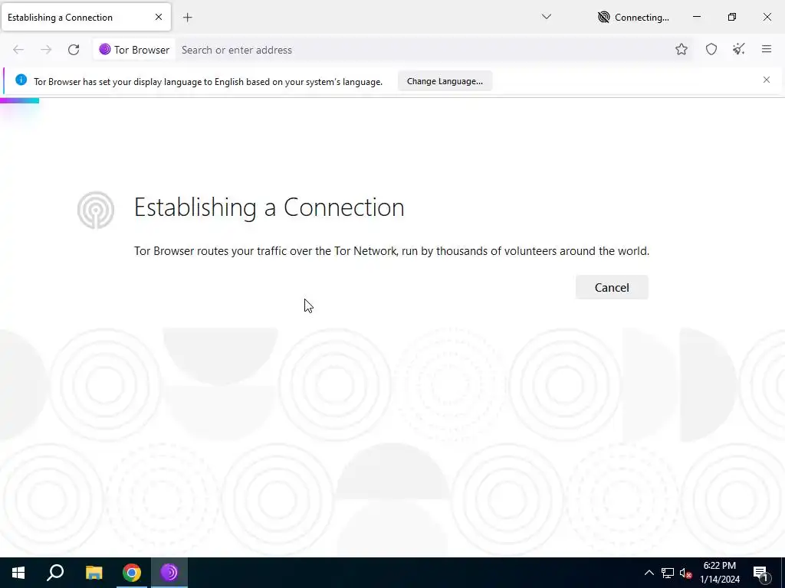The image size is (785, 588).
Task: Click the Tor Network description text
Action: 392,251
